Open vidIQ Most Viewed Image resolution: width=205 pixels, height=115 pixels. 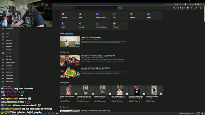click(9, 72)
